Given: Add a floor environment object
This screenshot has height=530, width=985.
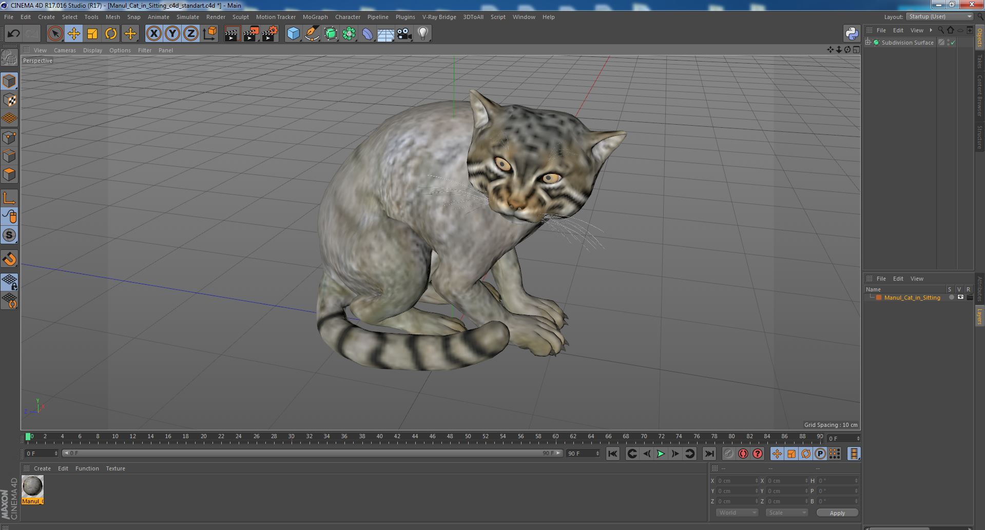Looking at the screenshot, I should point(385,34).
